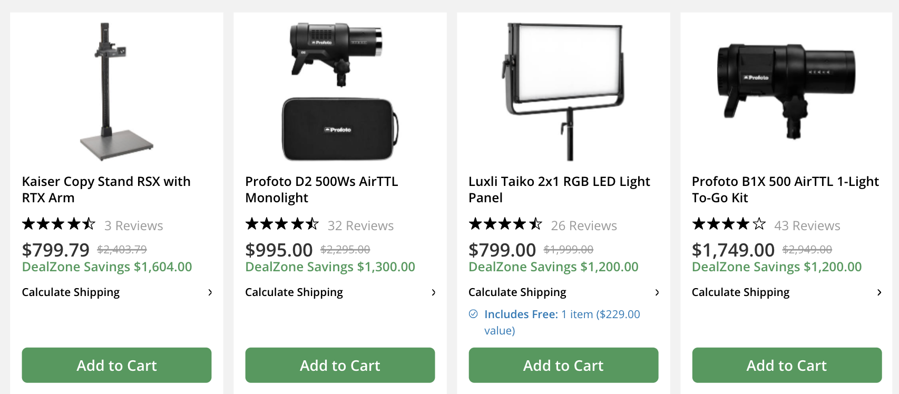This screenshot has width=899, height=394.
Task: Open the Profoto D2 Monolight product image
Action: click(x=340, y=92)
